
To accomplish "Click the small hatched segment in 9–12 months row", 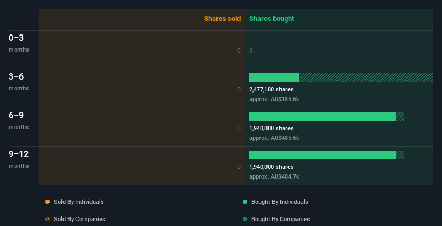I will (x=399, y=155).
